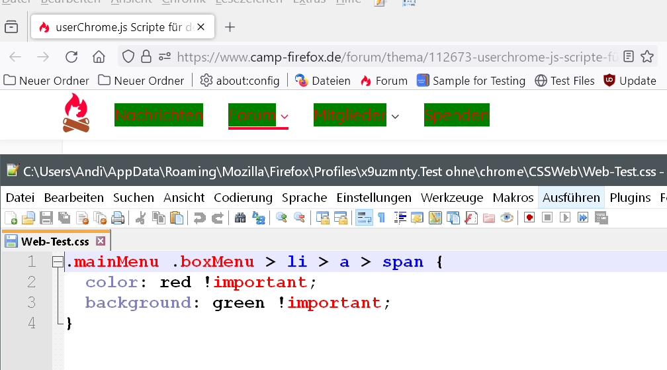The height and width of the screenshot is (370, 667).
Task: Run macro multiple times icon
Action: pos(583,218)
